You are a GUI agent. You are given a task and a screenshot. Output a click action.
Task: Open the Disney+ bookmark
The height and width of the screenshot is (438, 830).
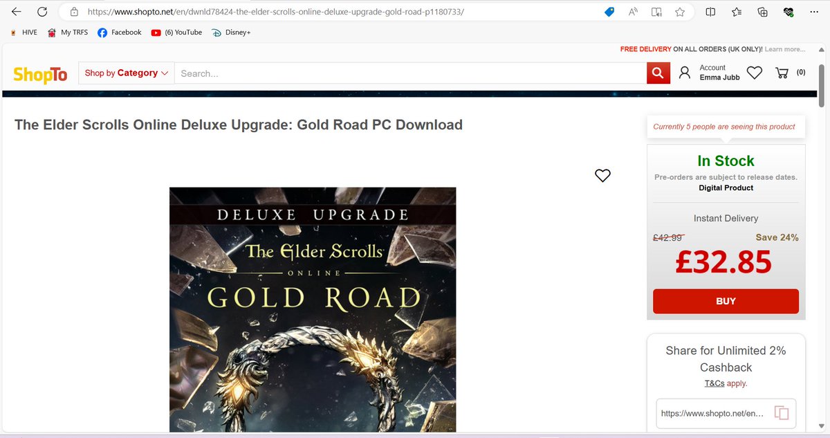pos(231,32)
